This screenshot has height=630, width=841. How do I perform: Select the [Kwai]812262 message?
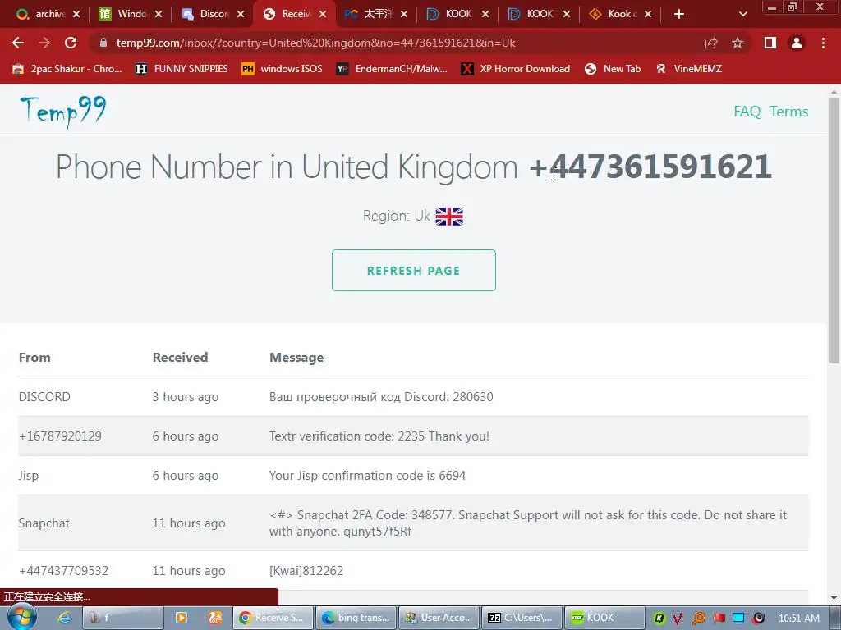pyautogui.click(x=306, y=571)
